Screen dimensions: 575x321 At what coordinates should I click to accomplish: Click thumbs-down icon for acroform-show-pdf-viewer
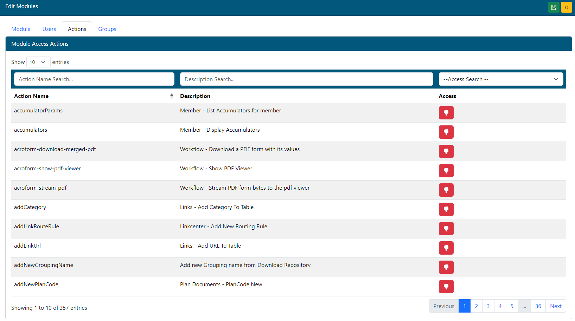coord(446,171)
